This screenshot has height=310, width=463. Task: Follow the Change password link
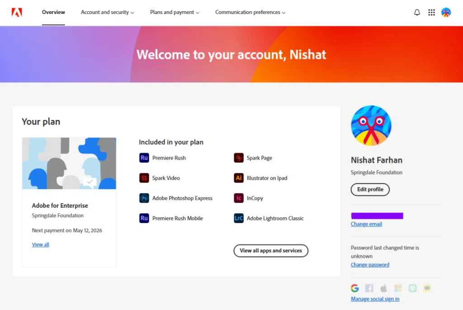click(x=370, y=265)
